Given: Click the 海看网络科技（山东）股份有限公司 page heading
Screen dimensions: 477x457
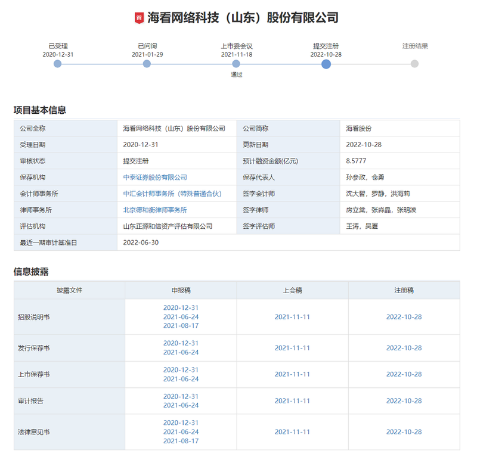Looking at the screenshot, I should pos(243,18).
